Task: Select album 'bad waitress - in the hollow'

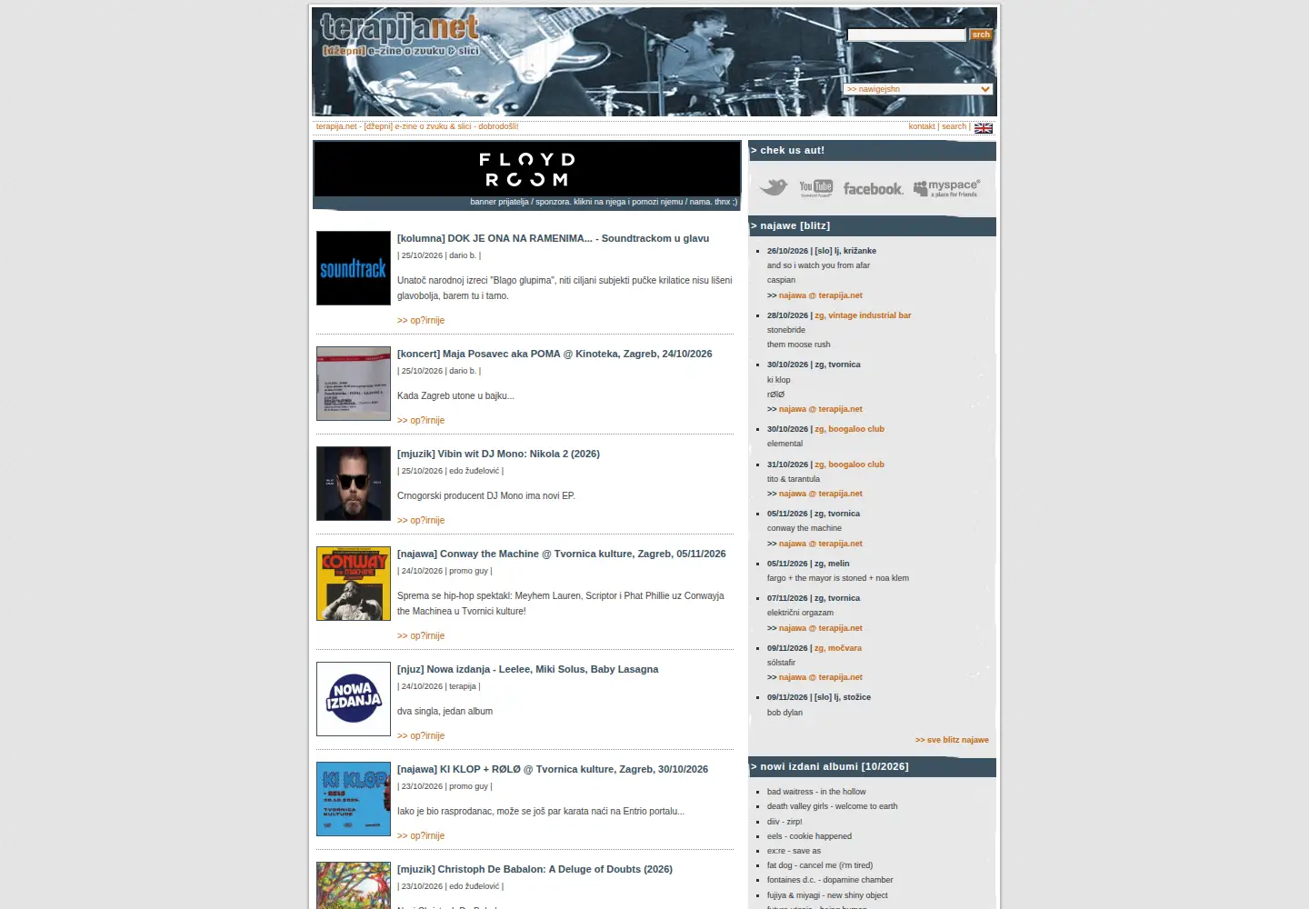Action: click(816, 792)
